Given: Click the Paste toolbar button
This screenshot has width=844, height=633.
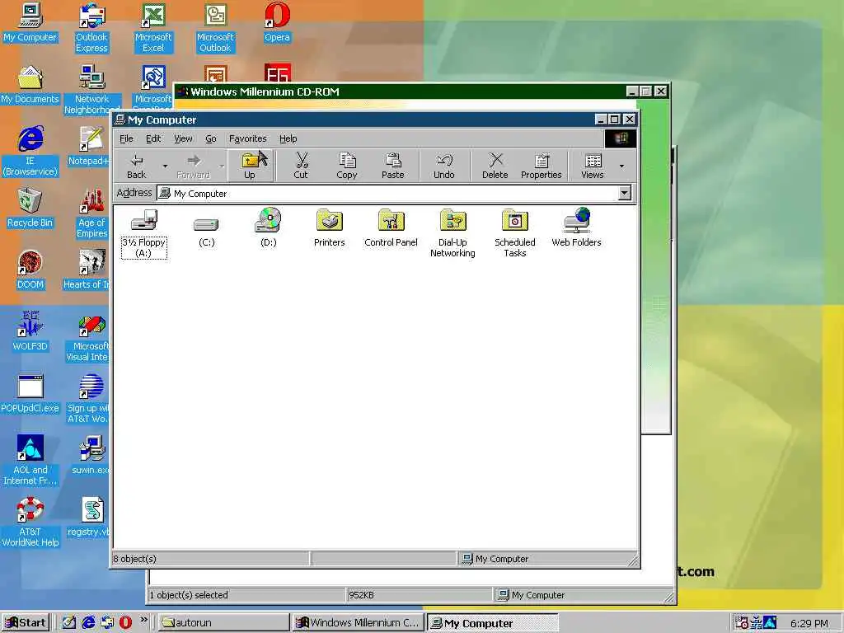Looking at the screenshot, I should point(393,166).
